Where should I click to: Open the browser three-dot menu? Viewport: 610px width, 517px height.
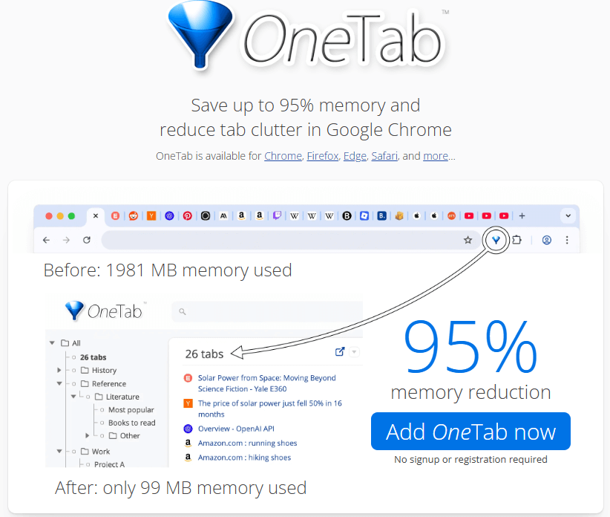point(568,240)
